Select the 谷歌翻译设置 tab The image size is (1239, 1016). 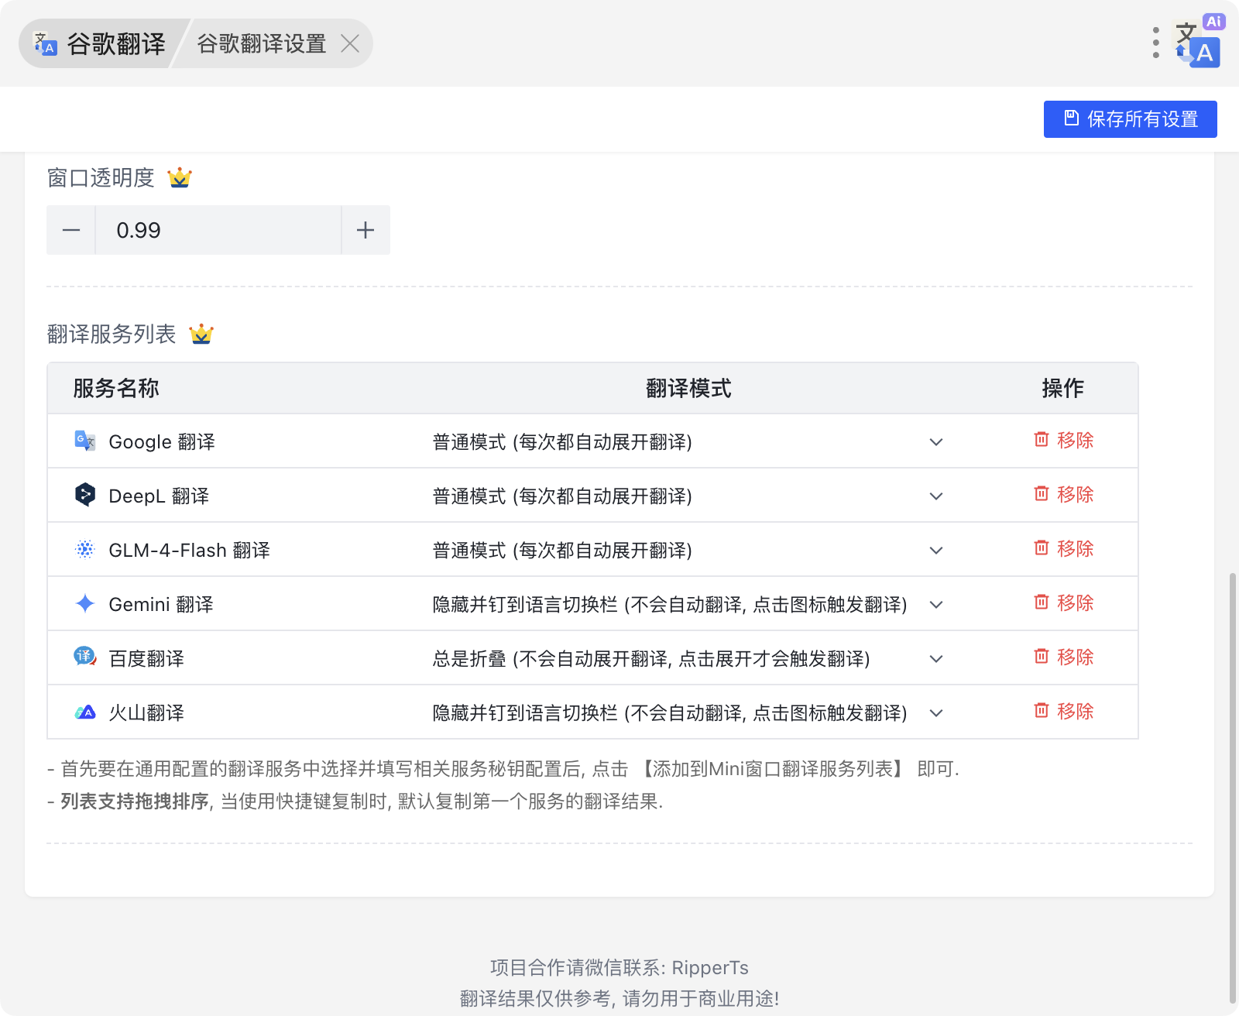[261, 43]
